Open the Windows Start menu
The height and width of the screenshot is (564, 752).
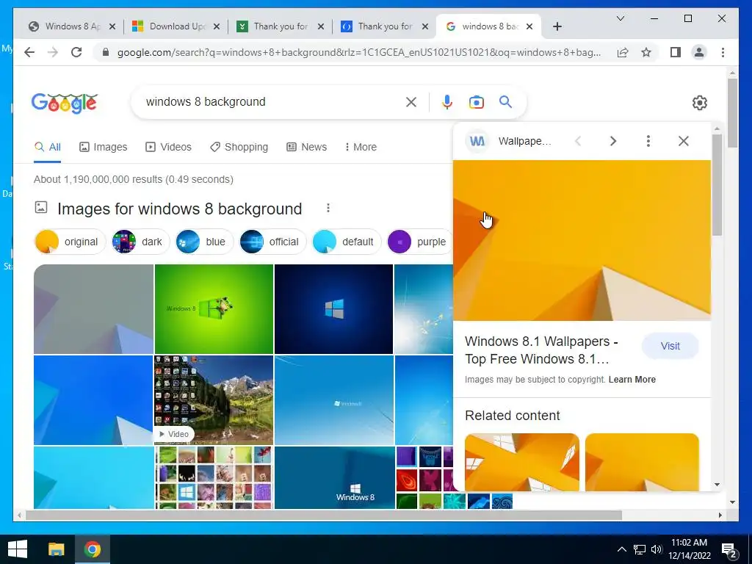pos(18,549)
